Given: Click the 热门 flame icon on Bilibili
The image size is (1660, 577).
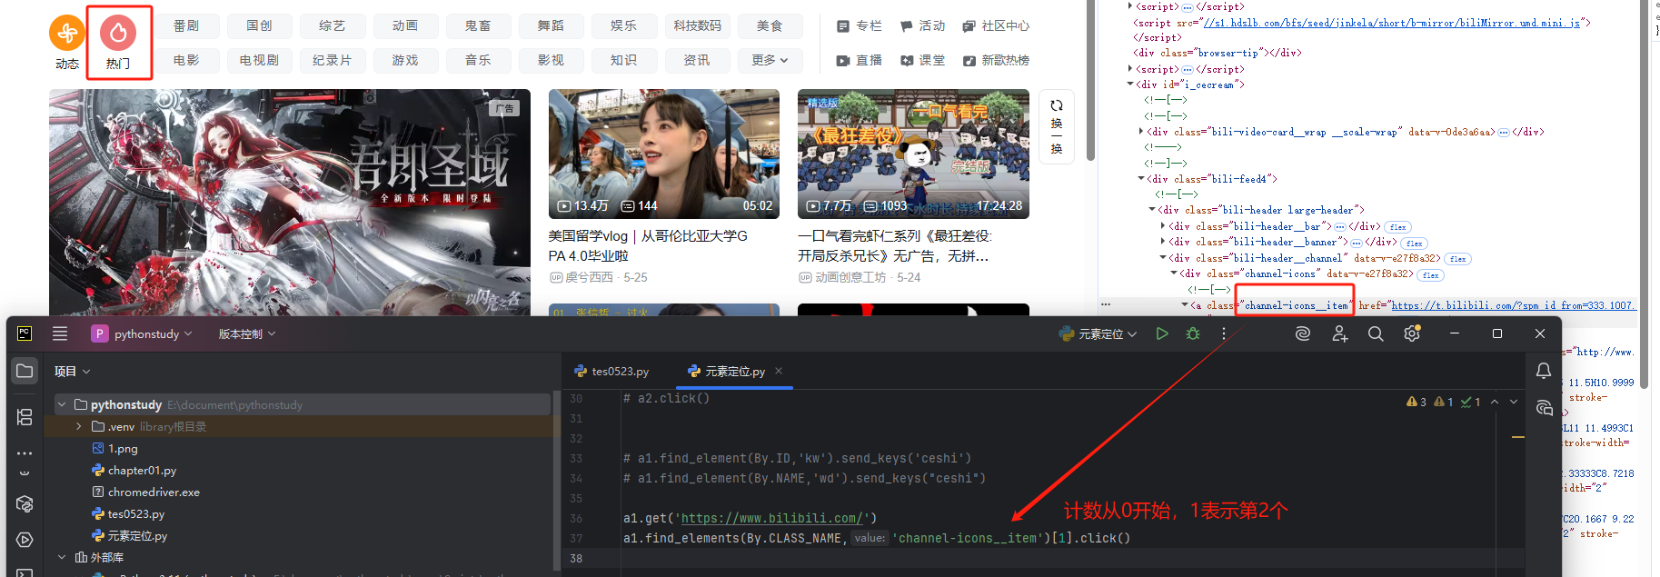Looking at the screenshot, I should point(118,33).
